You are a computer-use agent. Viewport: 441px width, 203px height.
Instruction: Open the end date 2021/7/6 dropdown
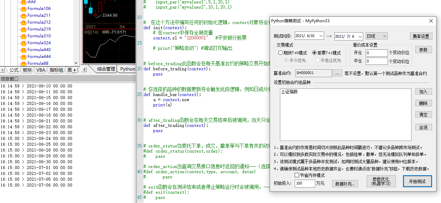pos(360,36)
